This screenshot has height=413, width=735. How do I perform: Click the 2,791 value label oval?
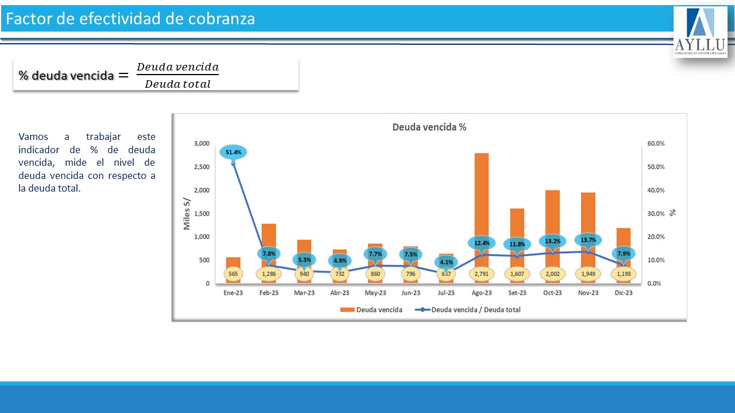[482, 274]
